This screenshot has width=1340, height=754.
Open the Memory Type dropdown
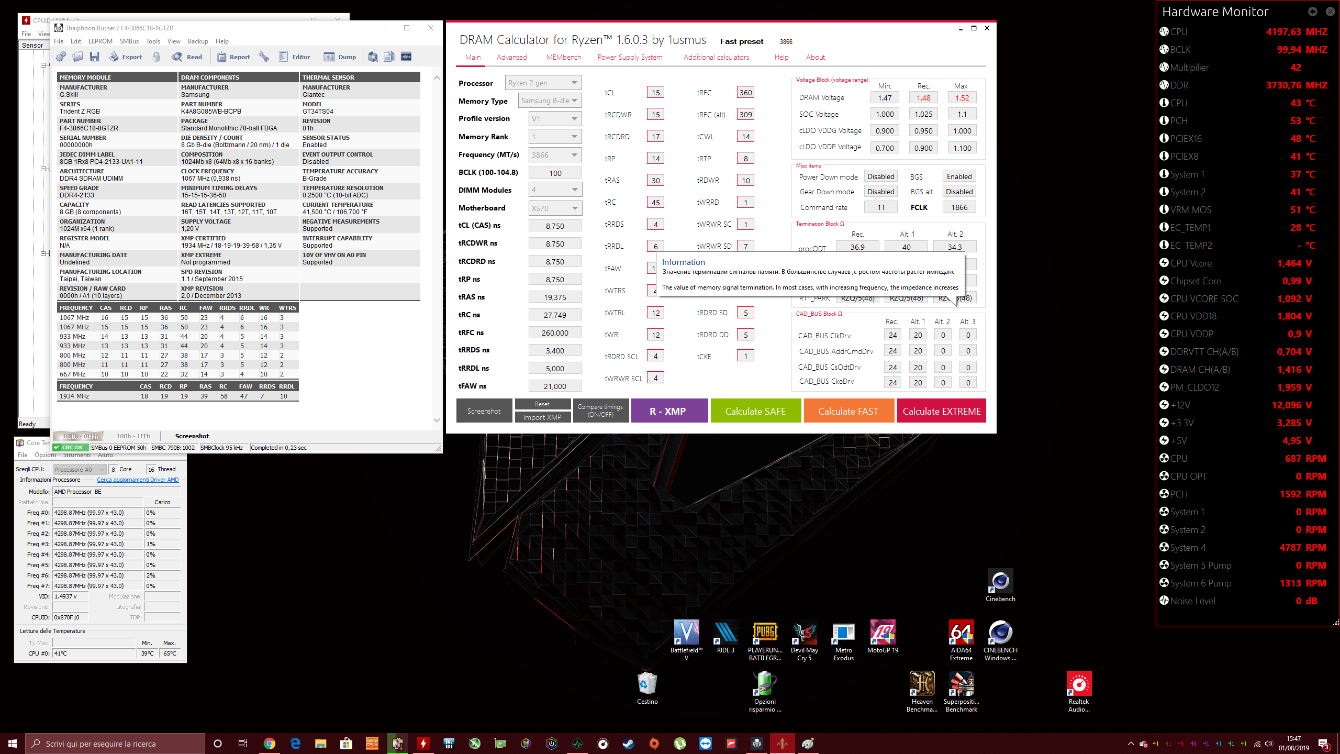click(x=550, y=101)
